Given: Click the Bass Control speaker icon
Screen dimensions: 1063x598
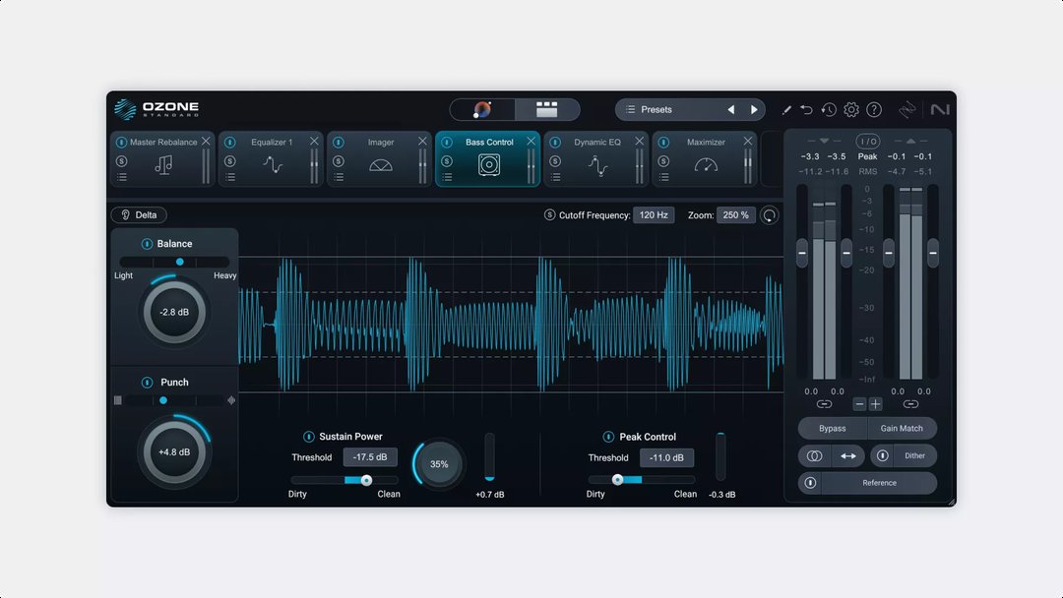Looking at the screenshot, I should click(x=489, y=165).
